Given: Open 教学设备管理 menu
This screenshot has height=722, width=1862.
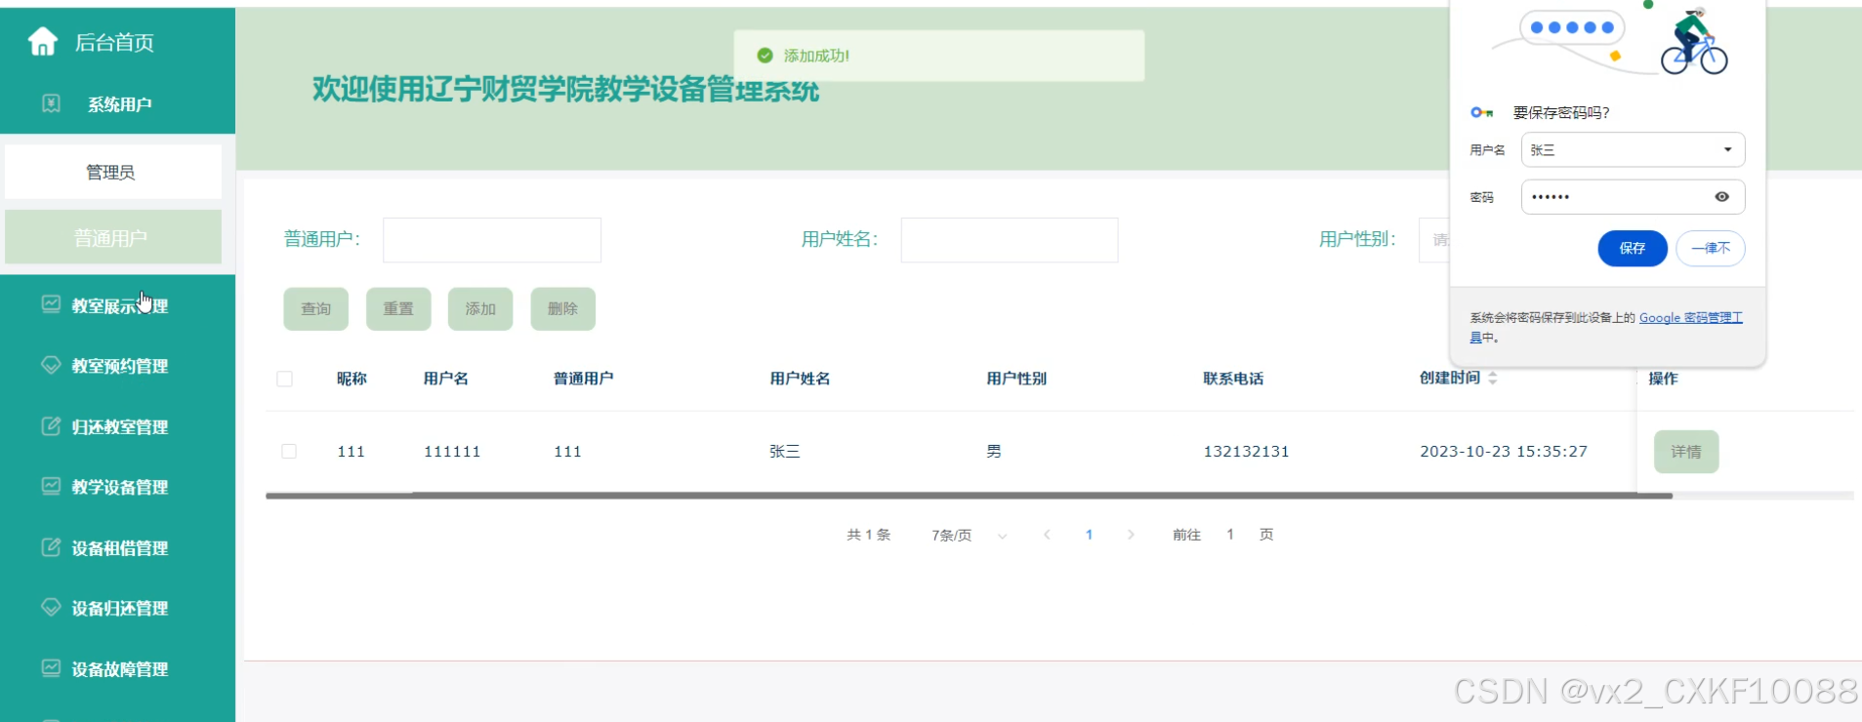Looking at the screenshot, I should (117, 487).
